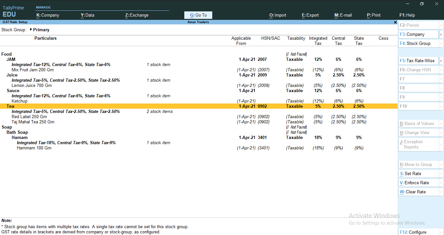This screenshot has height=235, width=444.
Task: Open the G: Go To menu
Action: tap(198, 15)
